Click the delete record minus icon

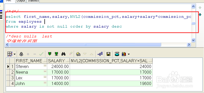[x=35, y=54]
